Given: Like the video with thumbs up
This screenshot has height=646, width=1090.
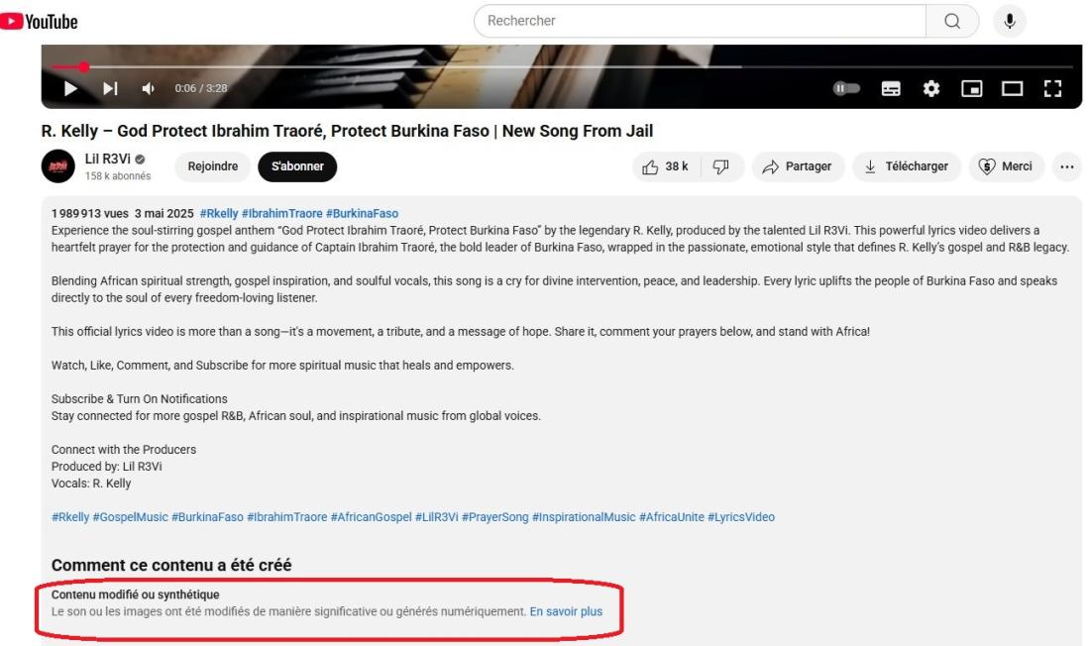Looking at the screenshot, I should click(665, 166).
